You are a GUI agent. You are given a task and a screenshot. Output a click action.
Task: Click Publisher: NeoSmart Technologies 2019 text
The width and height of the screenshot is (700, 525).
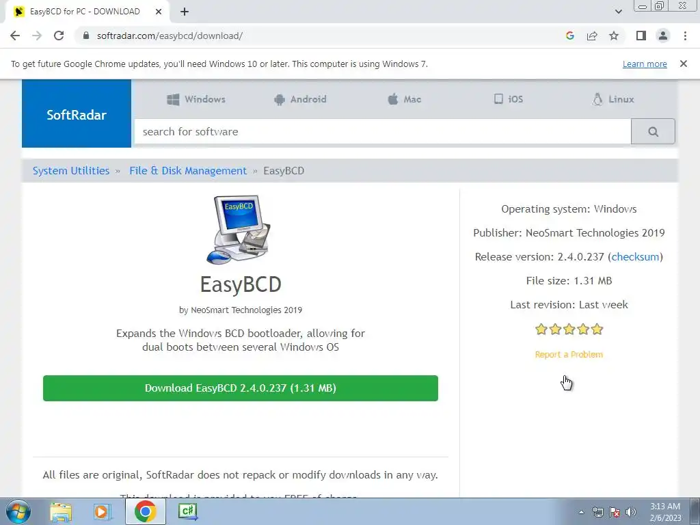click(569, 233)
